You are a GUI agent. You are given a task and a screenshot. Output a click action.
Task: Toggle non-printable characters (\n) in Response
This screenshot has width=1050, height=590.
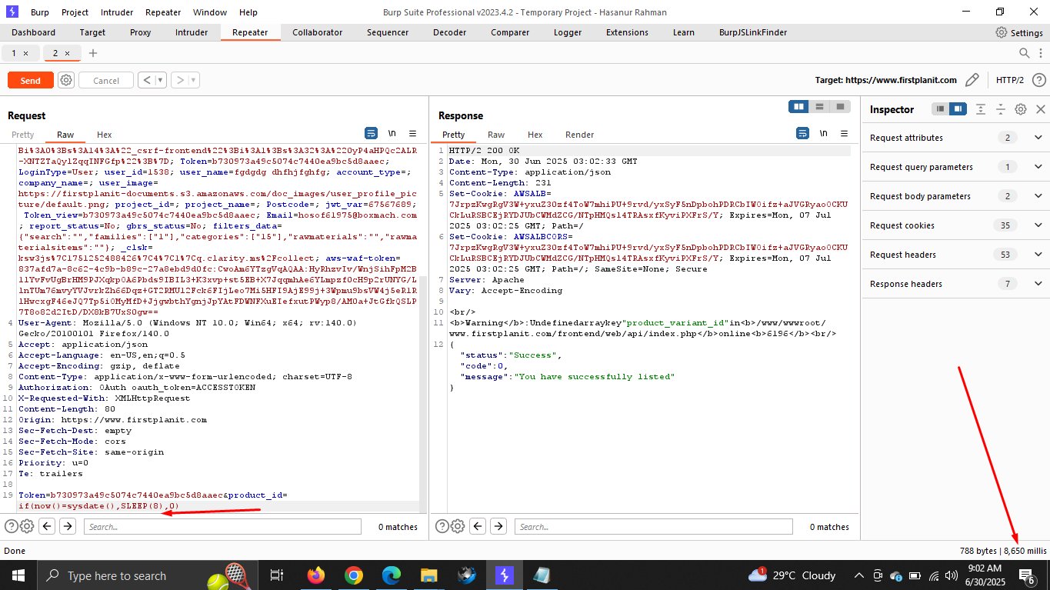(x=823, y=133)
